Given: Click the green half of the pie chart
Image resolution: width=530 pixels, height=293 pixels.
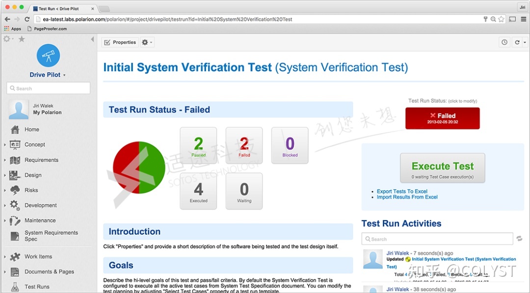Looking at the screenshot, I should [x=152, y=168].
